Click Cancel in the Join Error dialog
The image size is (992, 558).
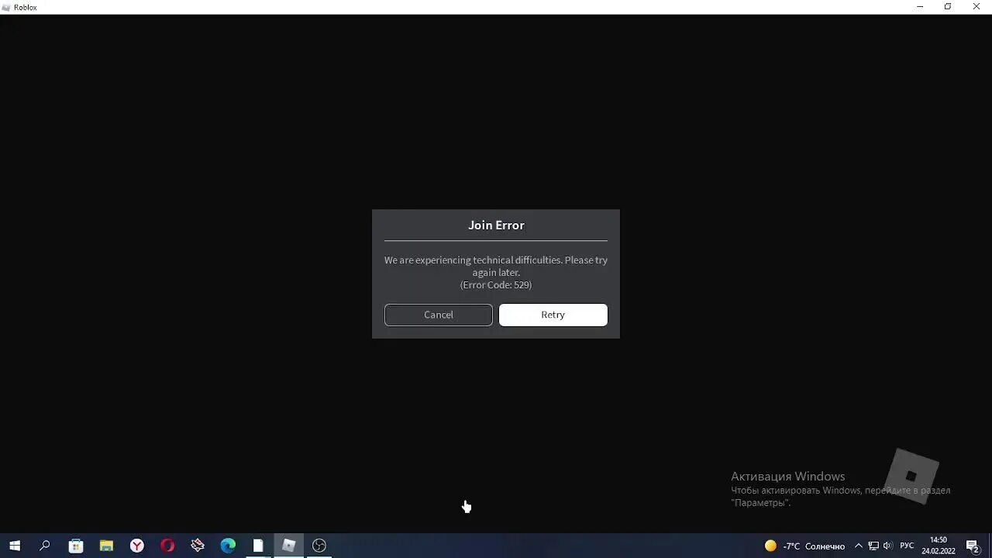(439, 315)
